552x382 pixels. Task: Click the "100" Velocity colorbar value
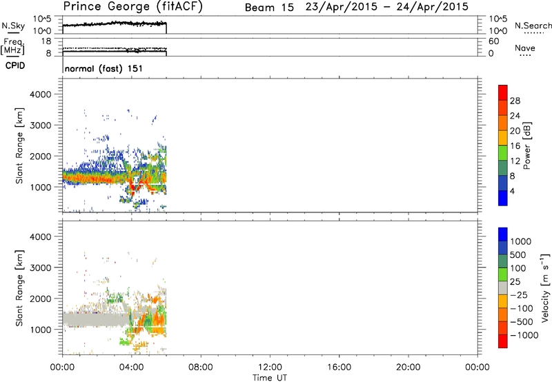coord(518,268)
